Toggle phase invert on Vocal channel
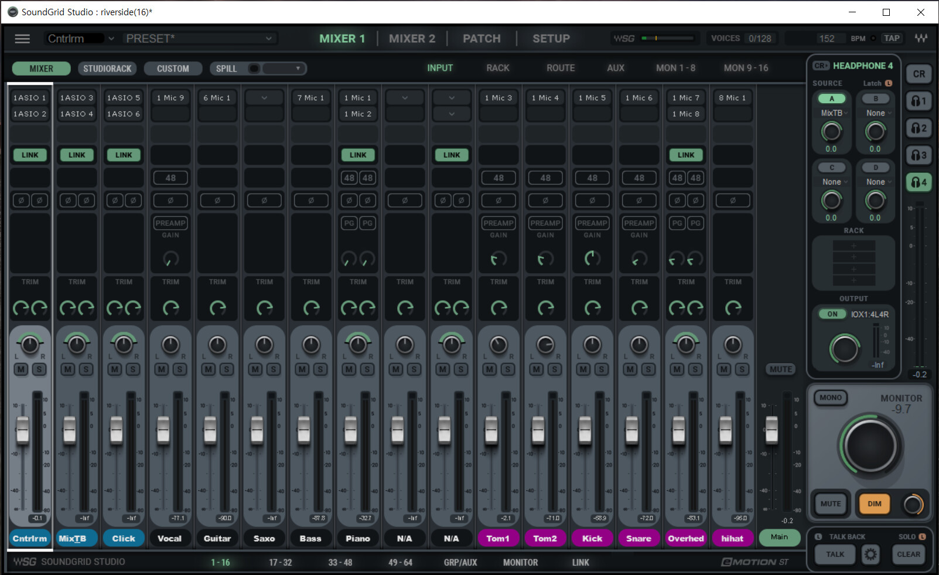This screenshot has height=575, width=939. (x=170, y=200)
